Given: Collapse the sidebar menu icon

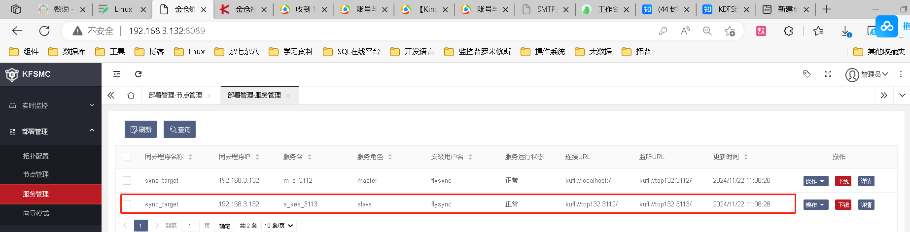Looking at the screenshot, I should [x=117, y=74].
